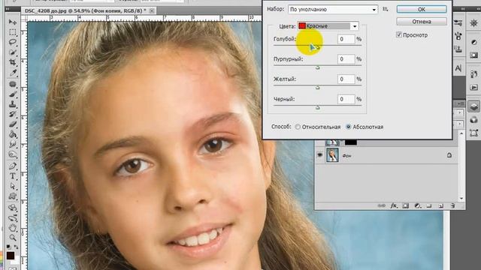Select the Dodge tool
Viewport: 481px width, 270px height.
(x=13, y=154)
